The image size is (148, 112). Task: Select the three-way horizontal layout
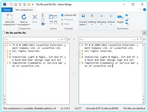56,23
